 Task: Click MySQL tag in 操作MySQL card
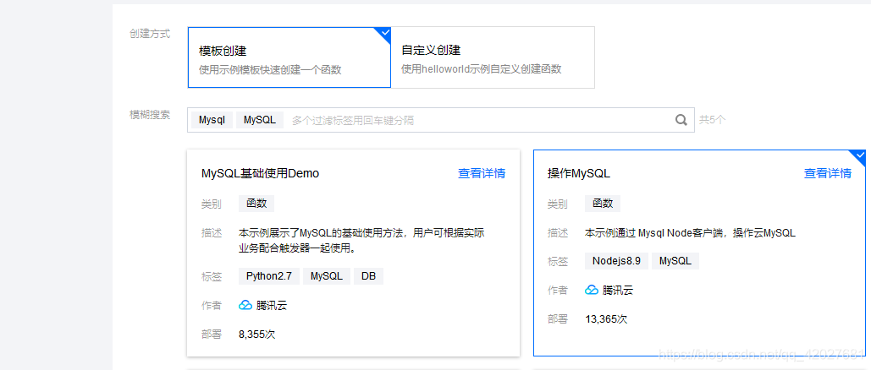[x=675, y=261]
